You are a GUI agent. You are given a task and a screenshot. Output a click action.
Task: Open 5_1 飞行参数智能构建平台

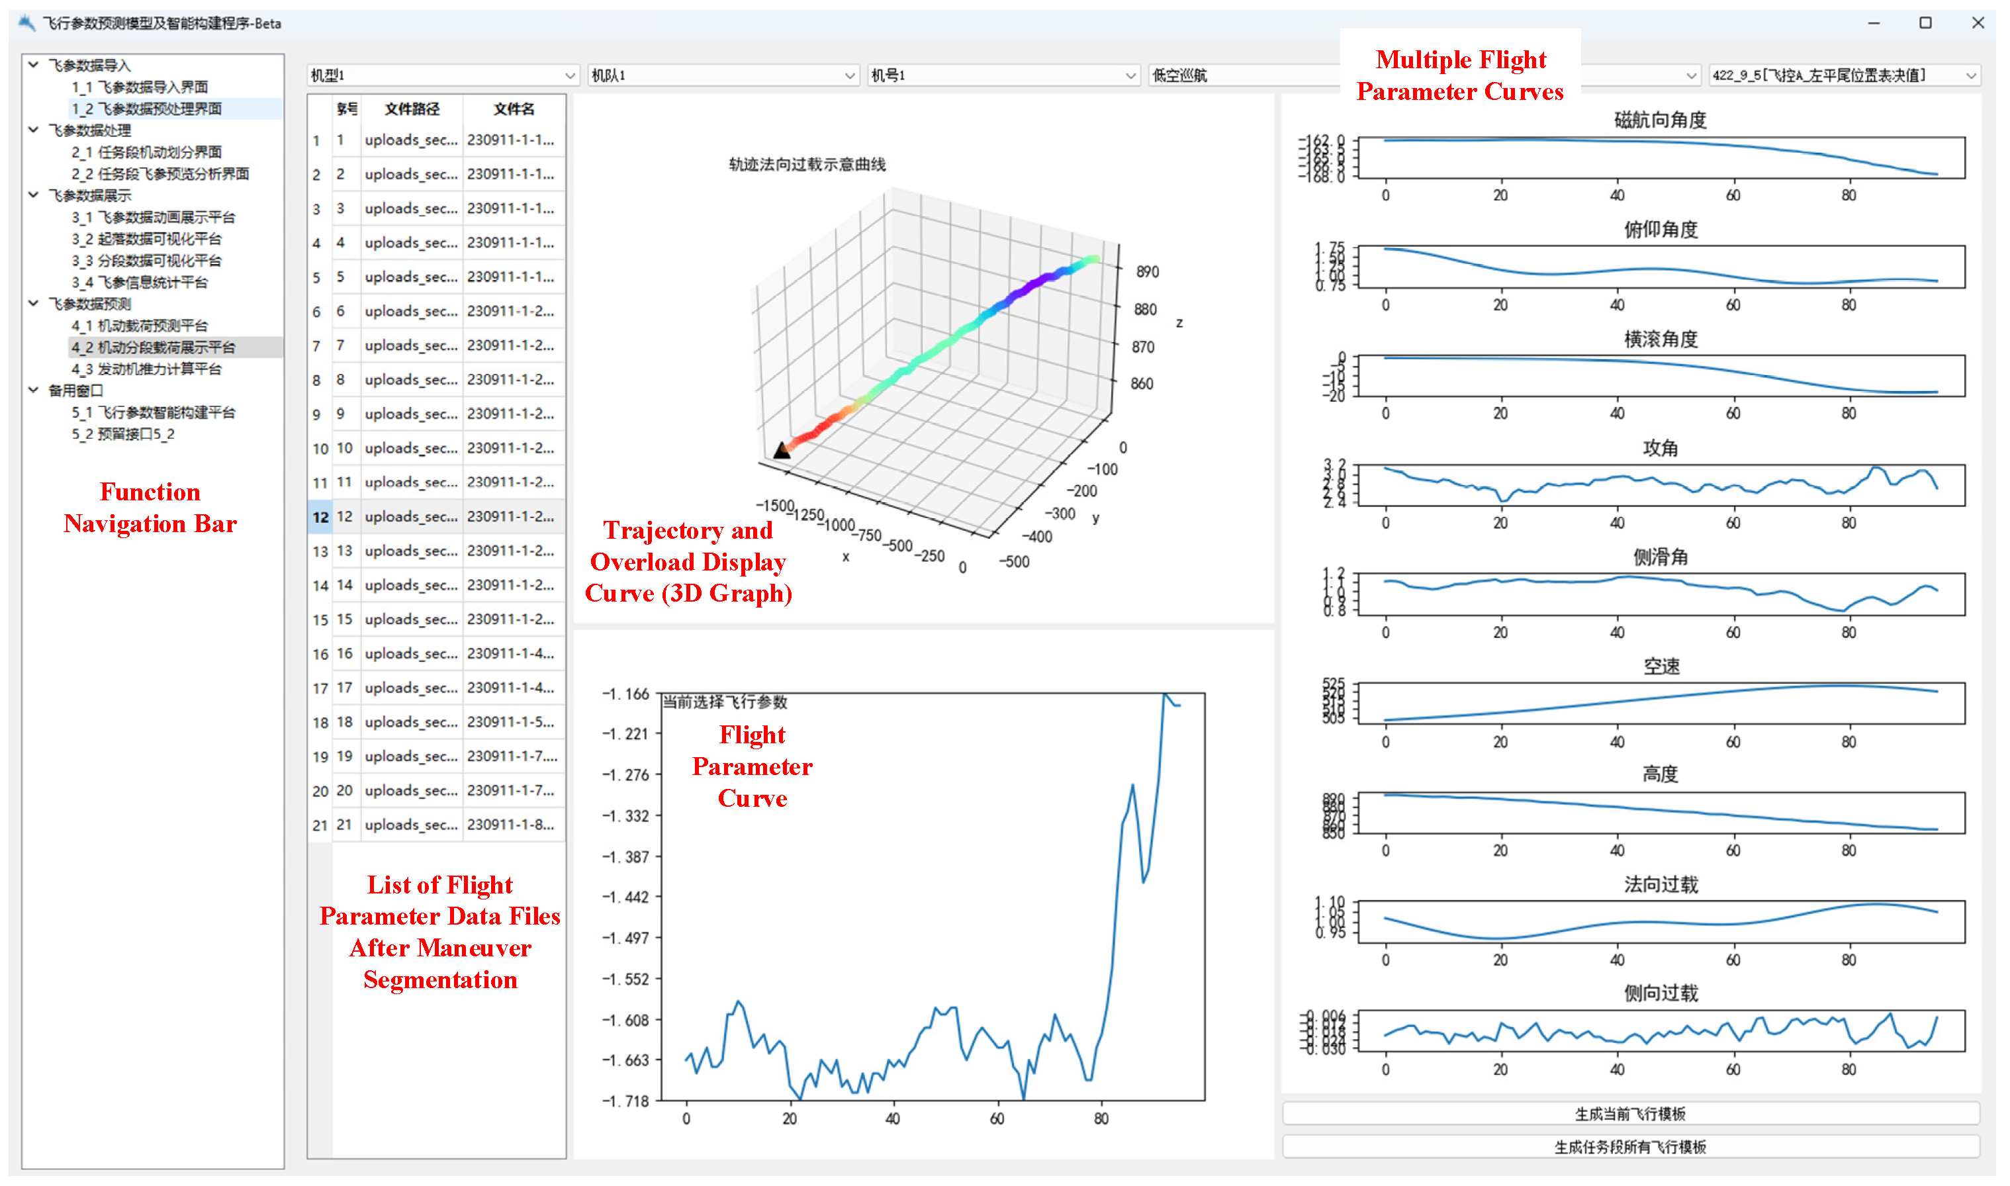(153, 412)
